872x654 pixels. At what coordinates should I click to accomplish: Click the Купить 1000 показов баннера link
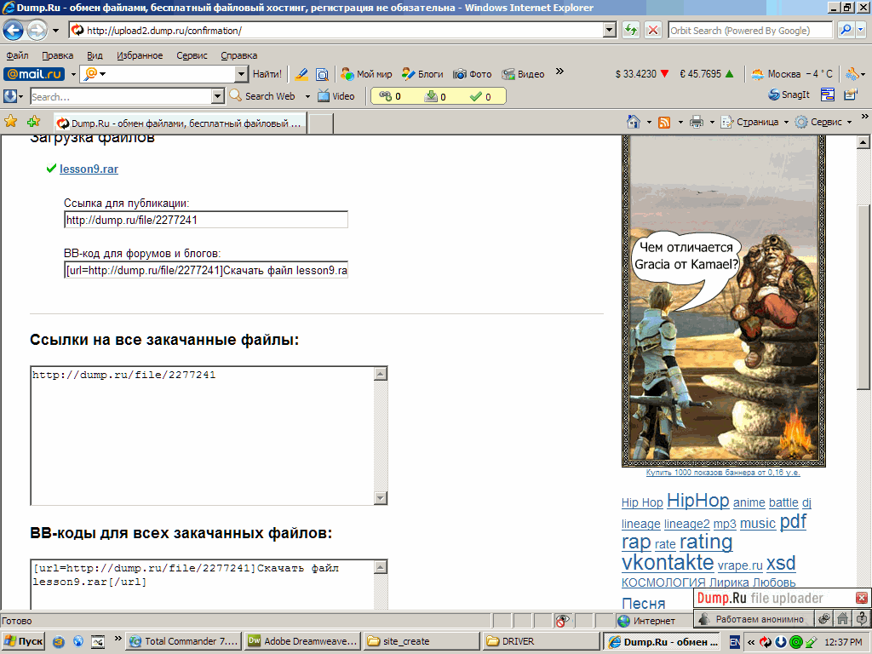[x=723, y=473]
